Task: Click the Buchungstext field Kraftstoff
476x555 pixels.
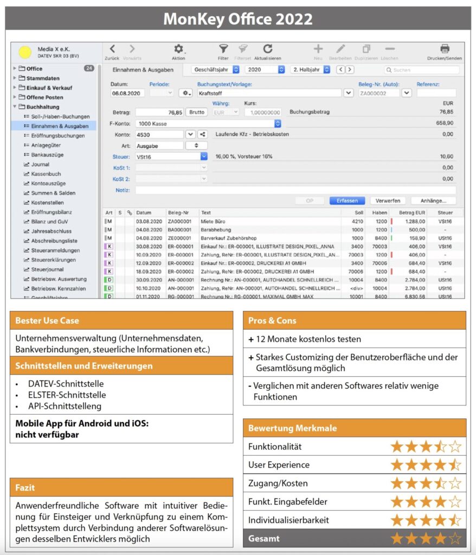Action: 269,93
